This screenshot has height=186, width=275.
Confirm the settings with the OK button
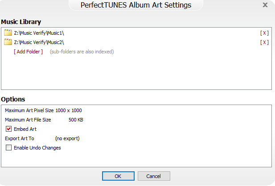click(118, 176)
